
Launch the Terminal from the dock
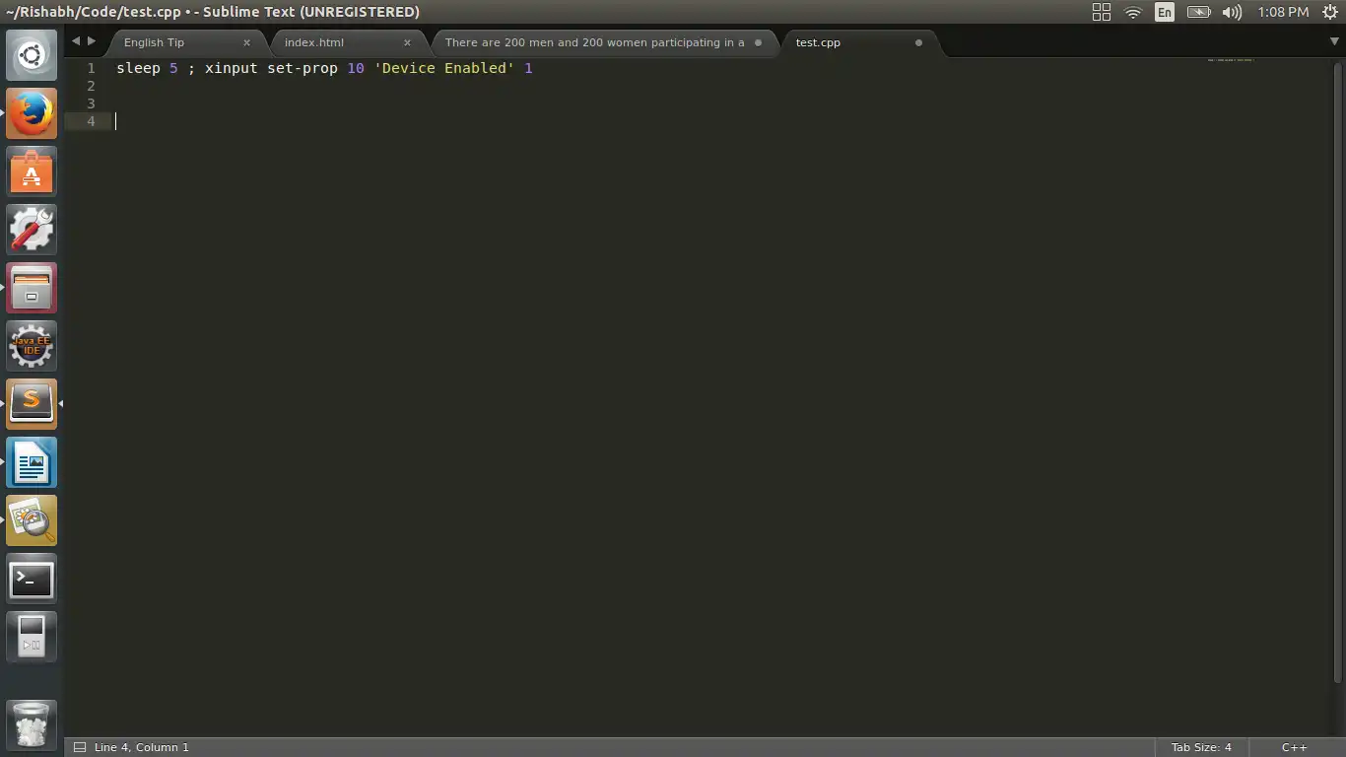[x=32, y=579]
